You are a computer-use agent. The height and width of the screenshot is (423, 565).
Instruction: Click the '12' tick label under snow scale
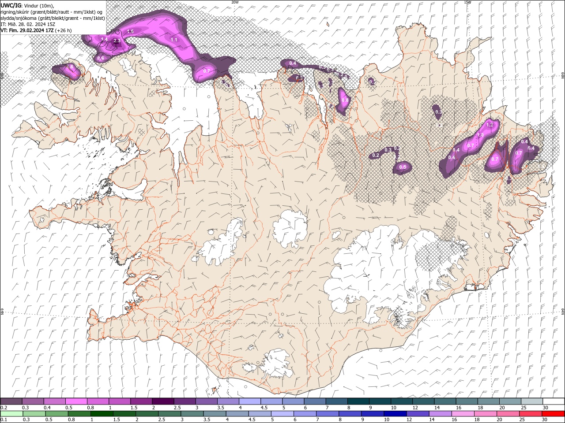(415, 408)
